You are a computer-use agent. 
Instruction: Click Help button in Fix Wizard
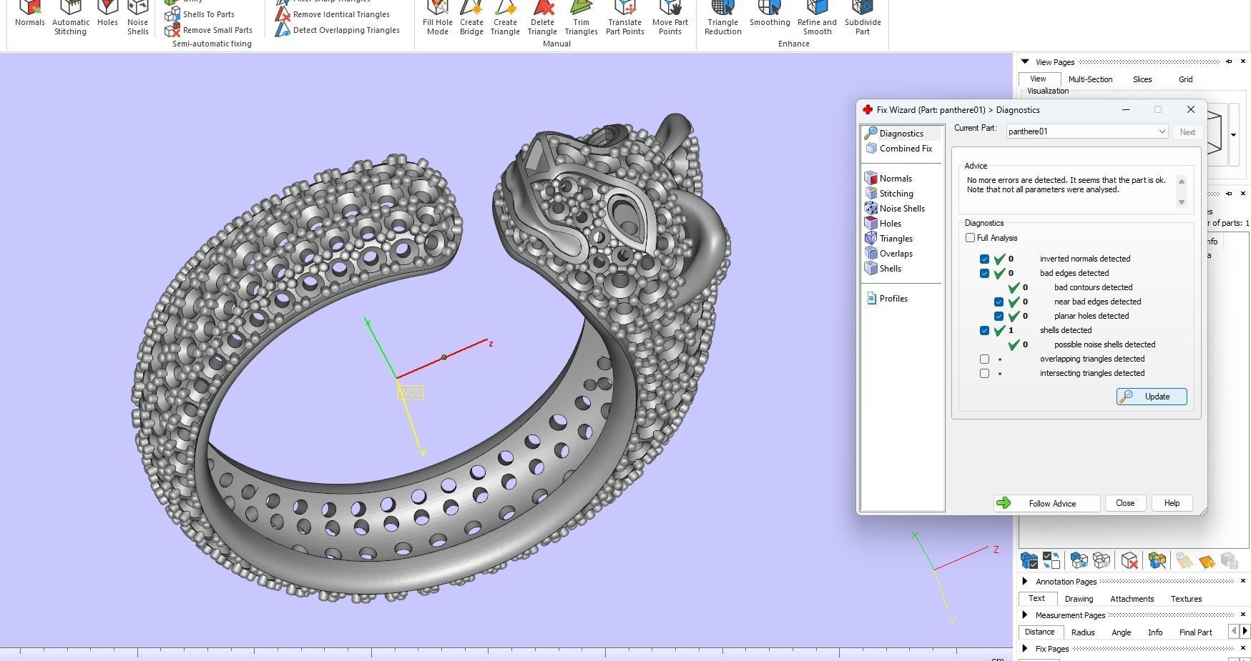pyautogui.click(x=1172, y=503)
